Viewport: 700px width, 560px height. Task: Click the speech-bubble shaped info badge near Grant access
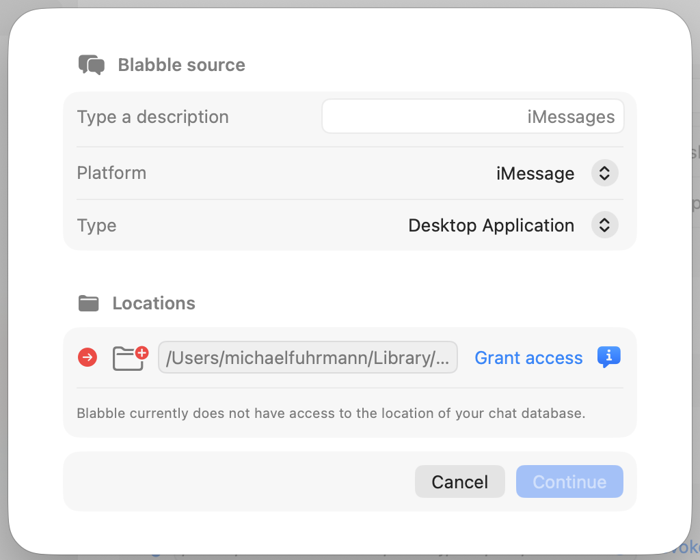[x=608, y=356]
